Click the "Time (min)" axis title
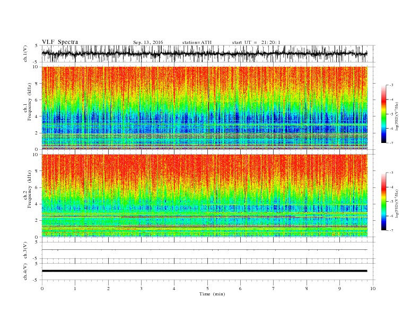 coord(212,294)
